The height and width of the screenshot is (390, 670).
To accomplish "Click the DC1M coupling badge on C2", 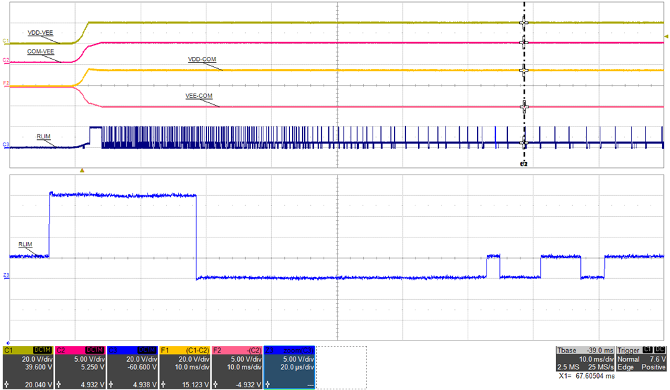I will 95,349.
